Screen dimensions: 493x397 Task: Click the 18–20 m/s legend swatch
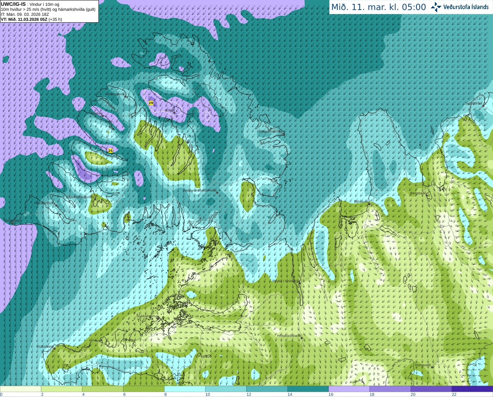pos(390,389)
